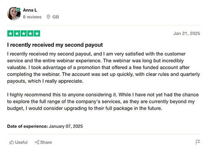Screen dimensions: 207x150
Task: Flag this review with the flag icon
Action: tap(197, 142)
